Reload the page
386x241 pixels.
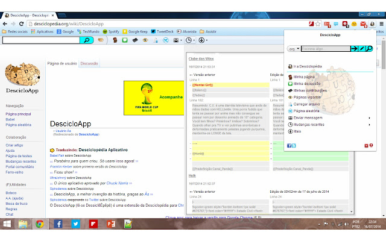coord(22,24)
